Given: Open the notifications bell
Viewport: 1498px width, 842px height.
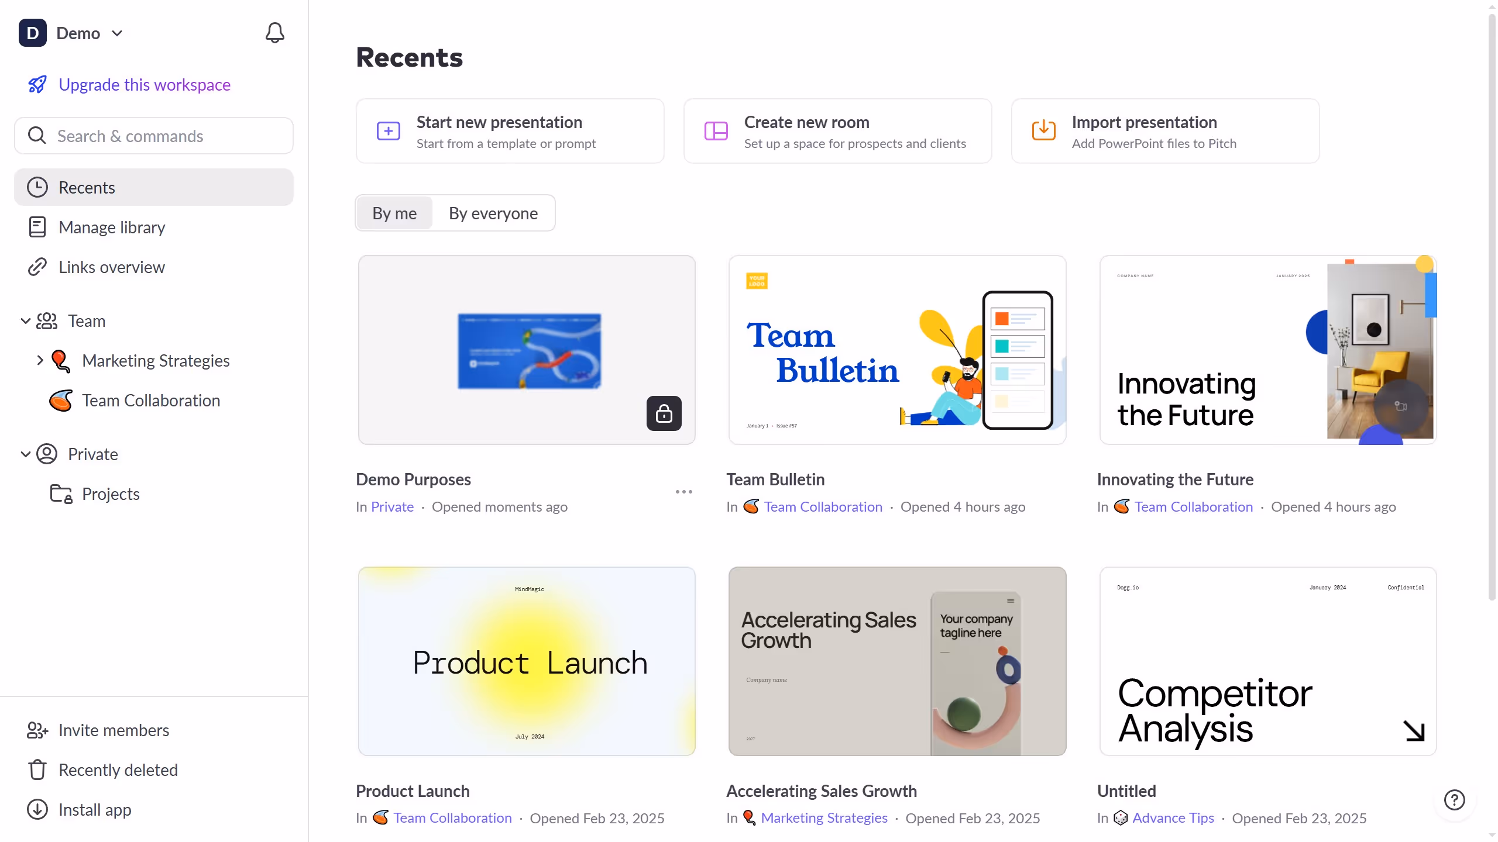Looking at the screenshot, I should coord(274,33).
